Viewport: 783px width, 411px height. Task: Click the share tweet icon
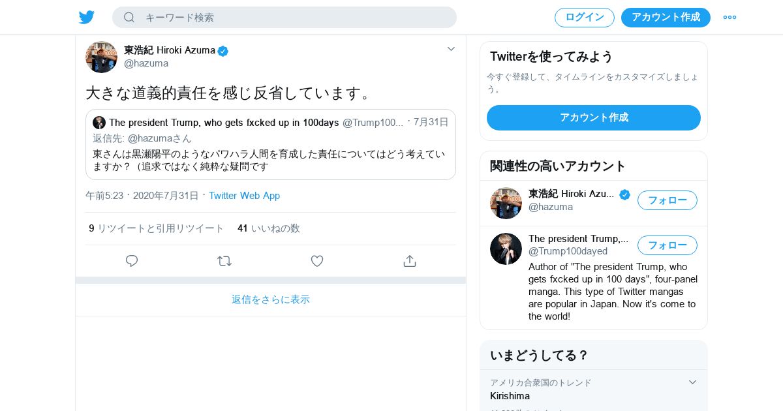coord(410,261)
